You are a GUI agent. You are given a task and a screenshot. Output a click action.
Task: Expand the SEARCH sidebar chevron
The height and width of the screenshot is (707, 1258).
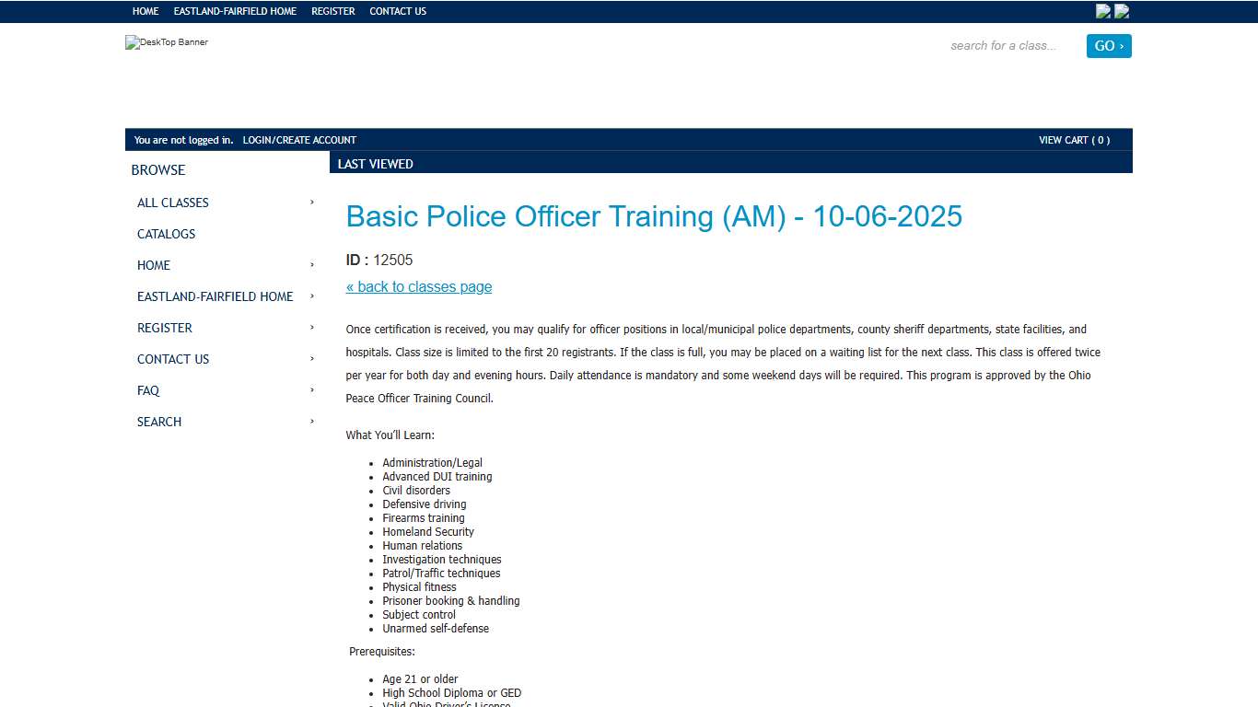[x=310, y=422]
